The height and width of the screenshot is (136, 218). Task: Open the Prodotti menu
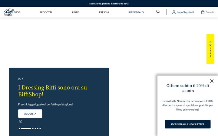[46, 12]
